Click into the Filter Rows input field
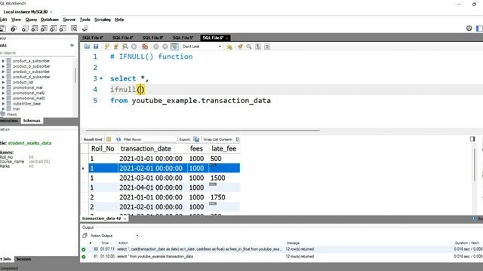 click(158, 139)
